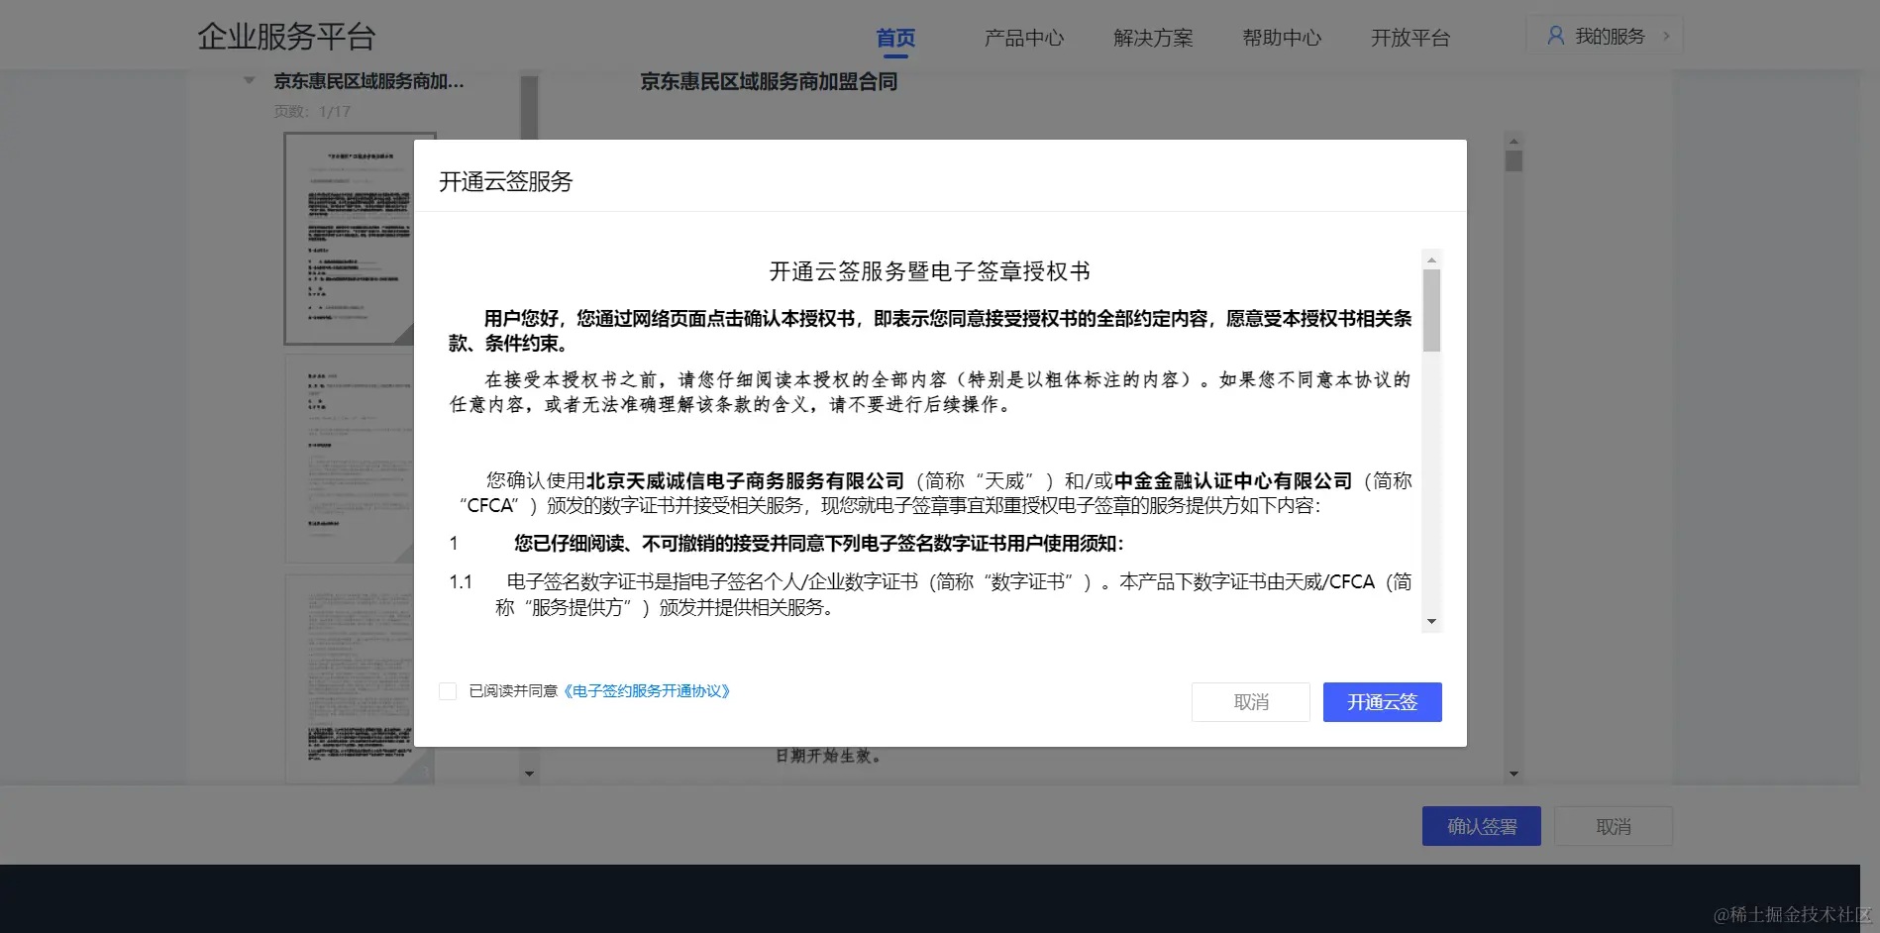This screenshot has height=933, width=1880.
Task: Collapse the 京东惠民区域服务商加… document tree
Action: (x=250, y=80)
